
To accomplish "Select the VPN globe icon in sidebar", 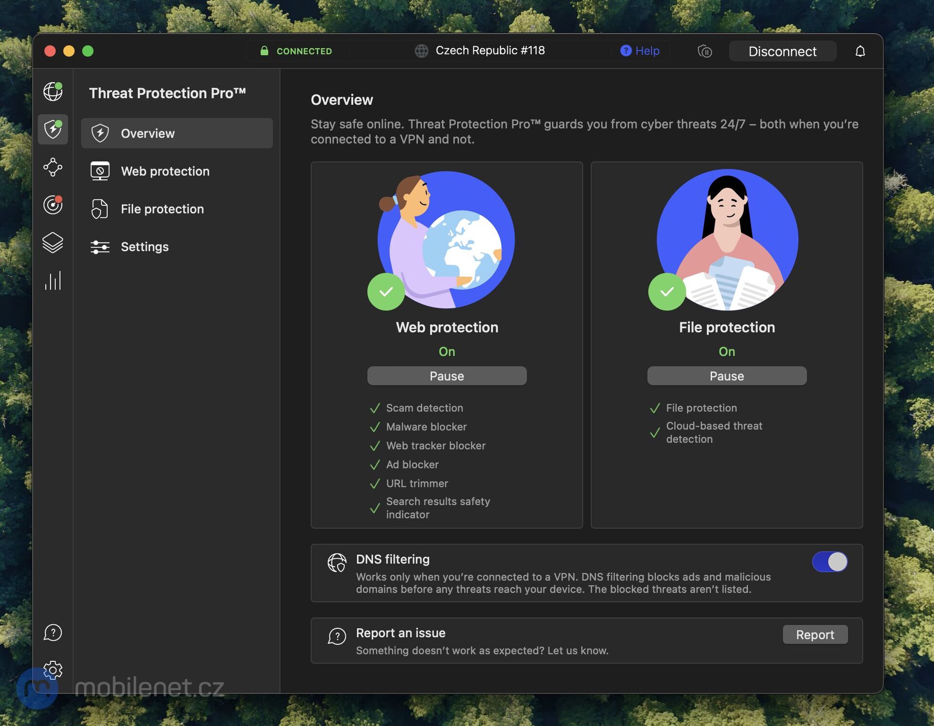I will (x=53, y=90).
